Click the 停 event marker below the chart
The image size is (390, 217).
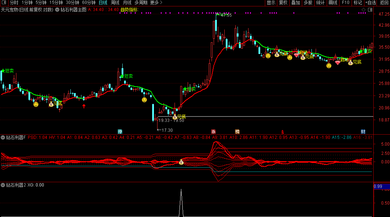[x=120, y=131]
